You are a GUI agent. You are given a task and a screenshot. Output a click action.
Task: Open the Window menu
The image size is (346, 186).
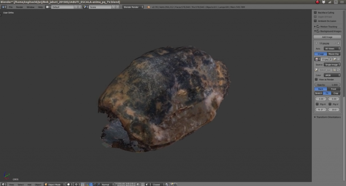pos(30,7)
